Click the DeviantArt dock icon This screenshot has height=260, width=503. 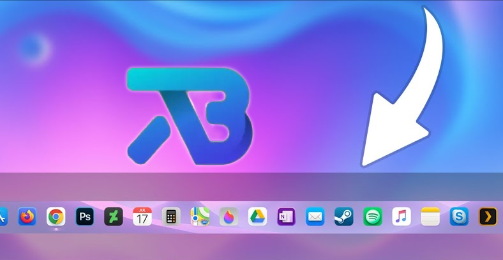click(x=114, y=217)
